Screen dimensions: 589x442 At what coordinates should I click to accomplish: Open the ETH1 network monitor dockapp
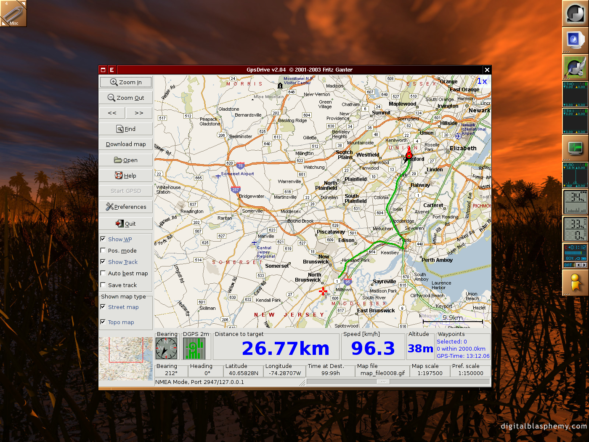pos(575,121)
